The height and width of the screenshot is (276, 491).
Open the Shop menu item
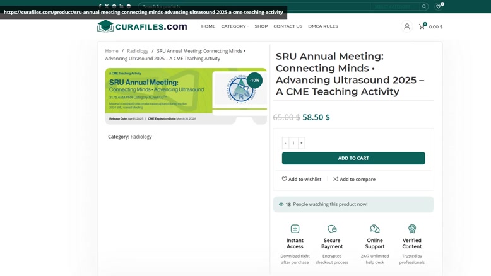[x=261, y=26]
